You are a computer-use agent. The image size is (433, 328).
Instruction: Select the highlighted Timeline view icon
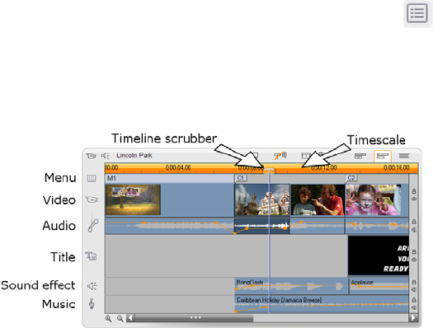click(x=383, y=156)
